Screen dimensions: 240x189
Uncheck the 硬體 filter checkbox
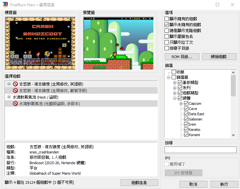(x=180, y=98)
